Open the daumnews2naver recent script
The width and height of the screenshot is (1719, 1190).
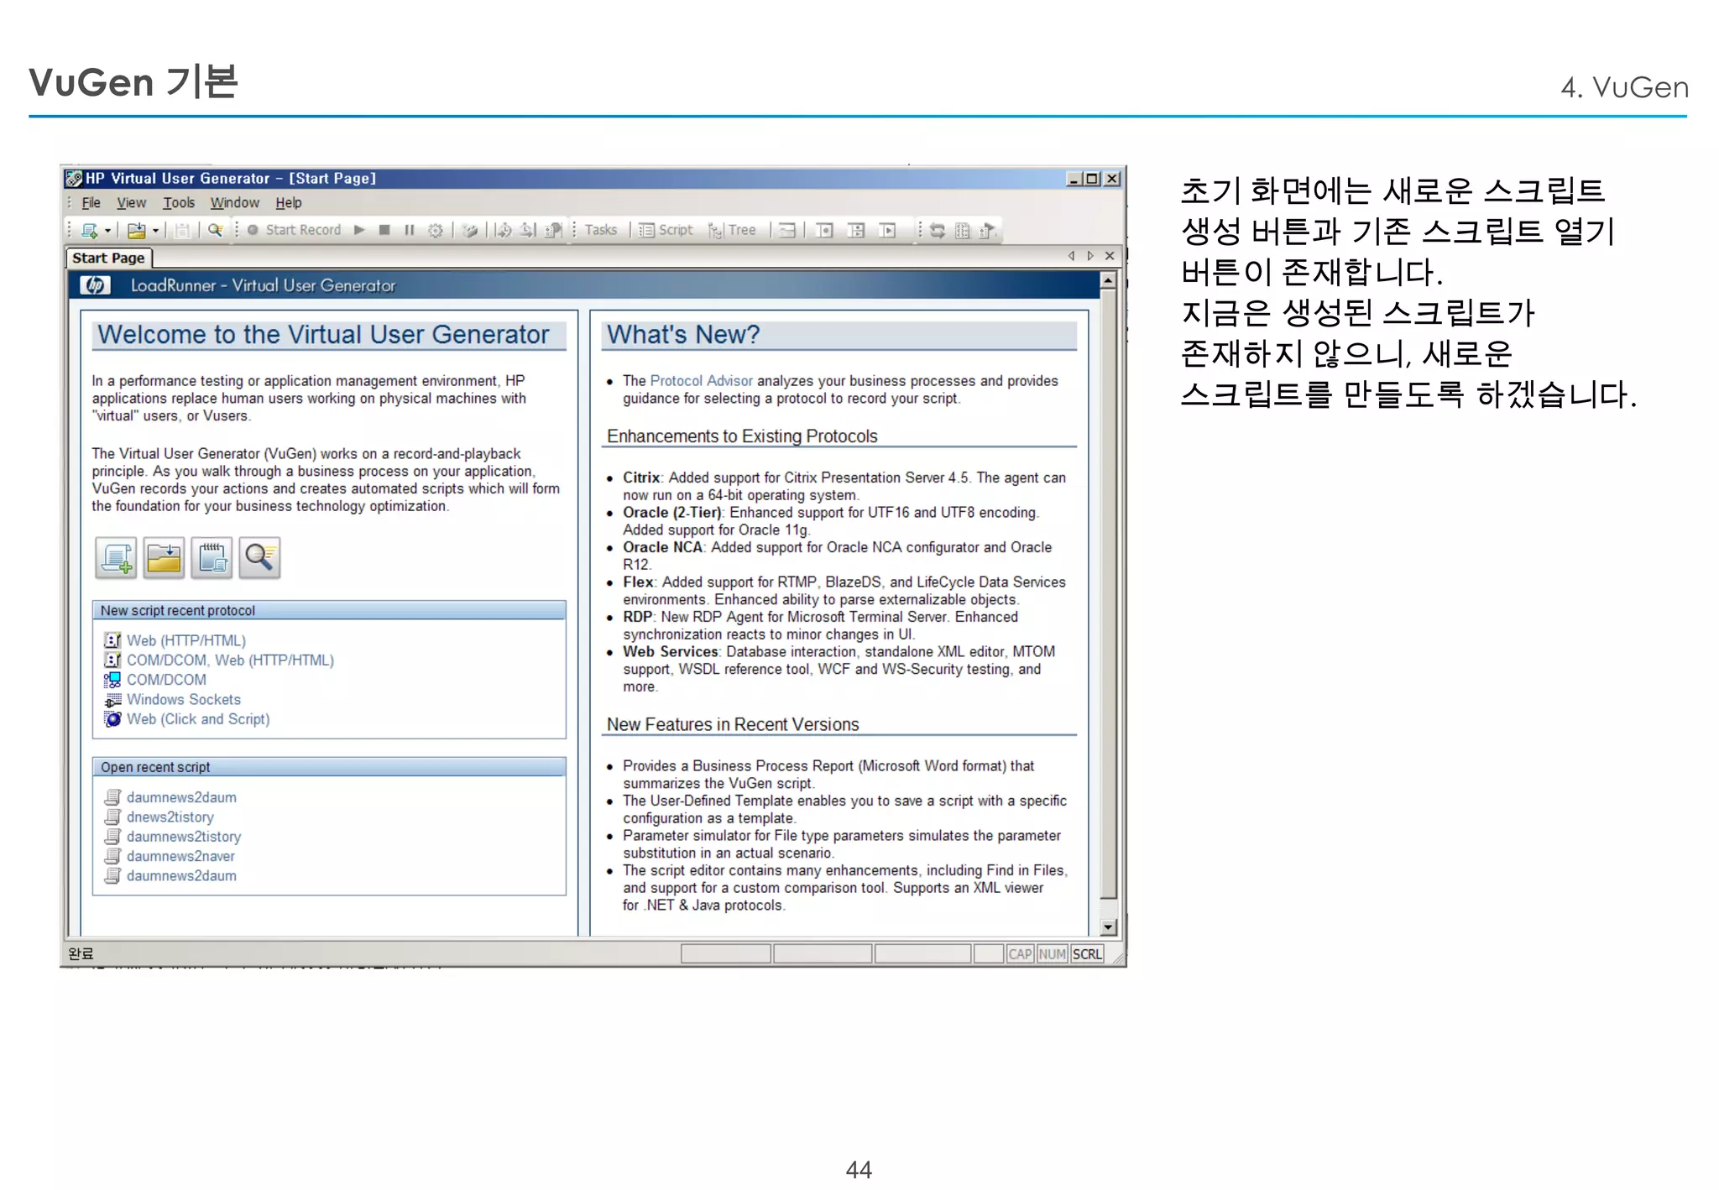pos(180,856)
